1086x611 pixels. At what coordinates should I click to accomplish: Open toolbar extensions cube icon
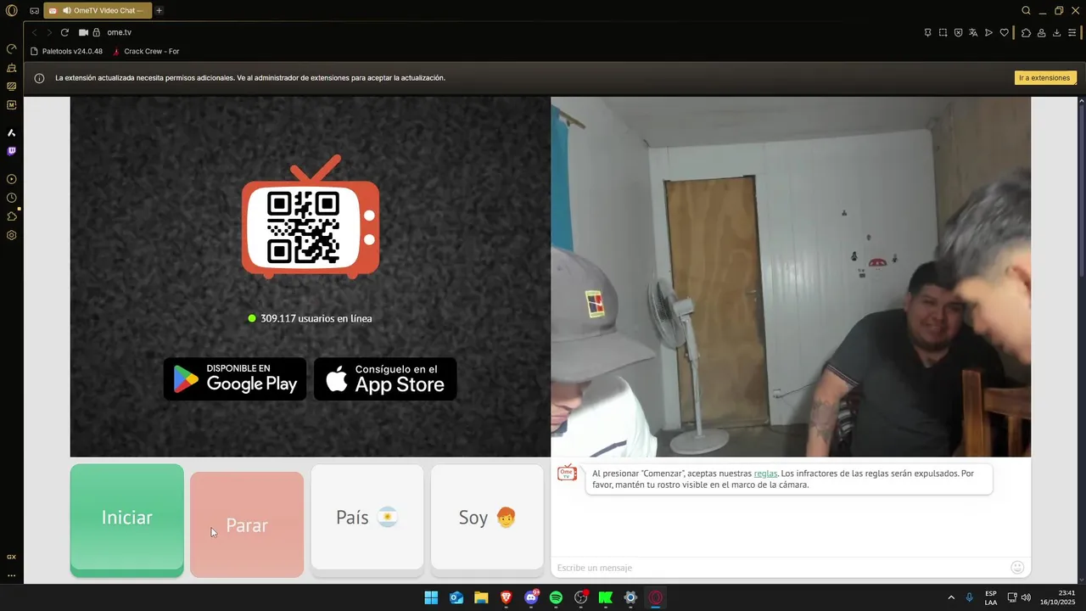coord(1026,32)
